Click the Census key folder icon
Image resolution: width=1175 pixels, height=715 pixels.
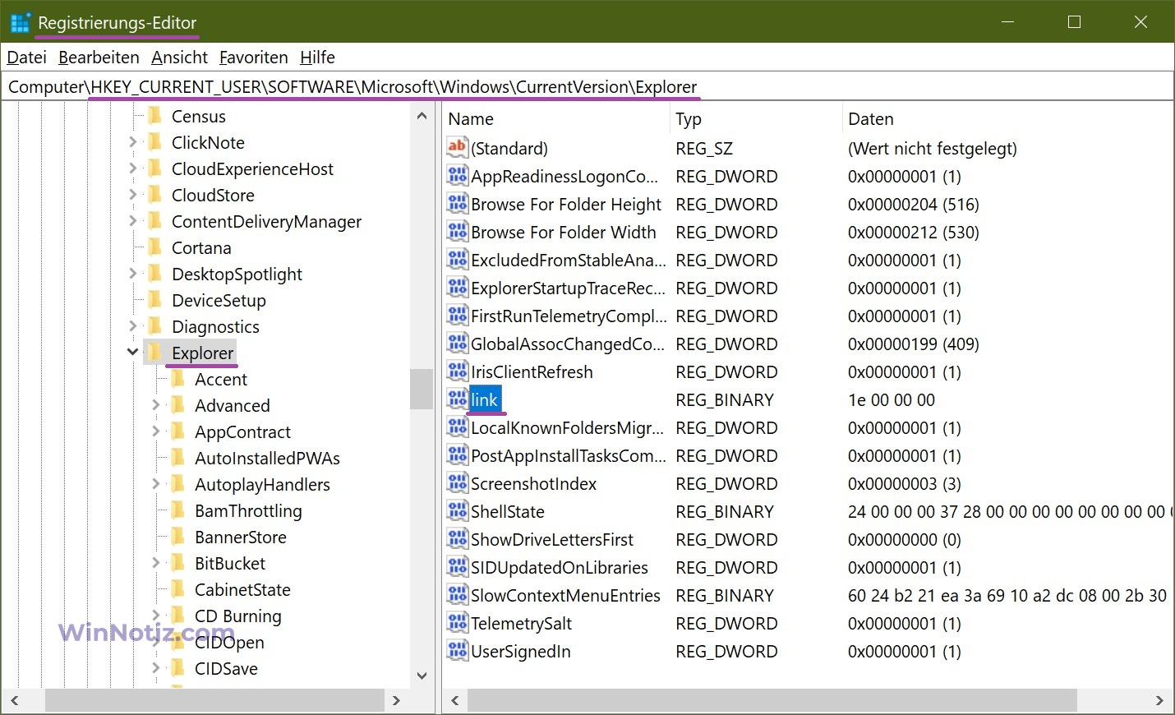pos(154,116)
